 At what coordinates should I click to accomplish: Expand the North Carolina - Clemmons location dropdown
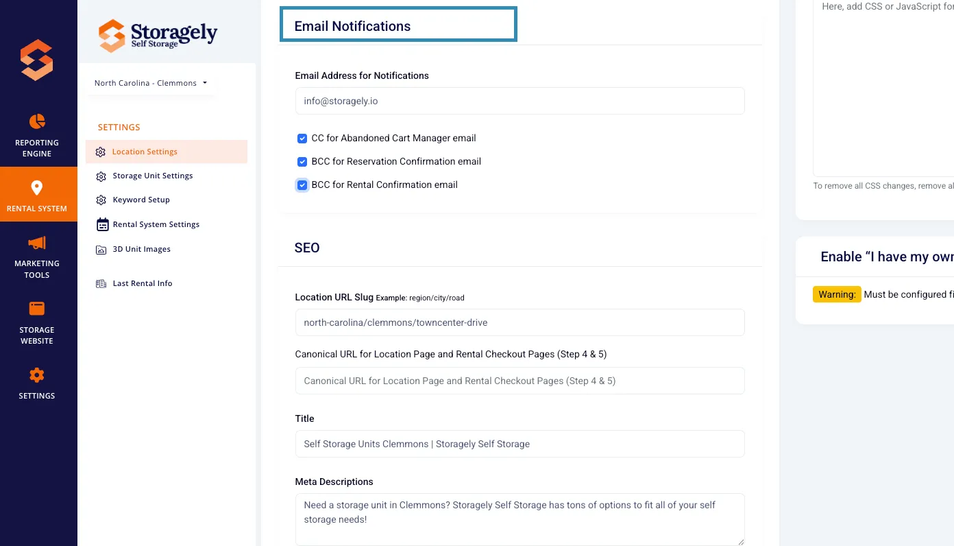tap(151, 83)
